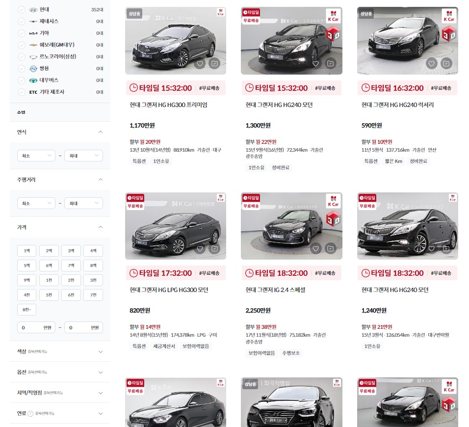Click the 2,250만원 price text
Viewport: 469px width, 427px height.
(x=258, y=310)
